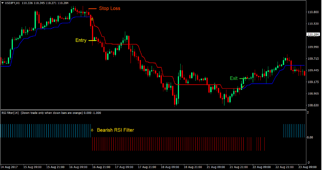Click the '22 Aug 09:00' time label
Screen dimensions: 322x170
click(x=262, y=167)
